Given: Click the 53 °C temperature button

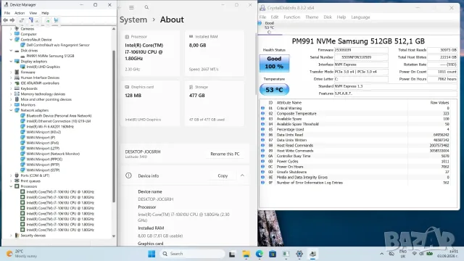Looking at the screenshot, I should pos(274,90).
